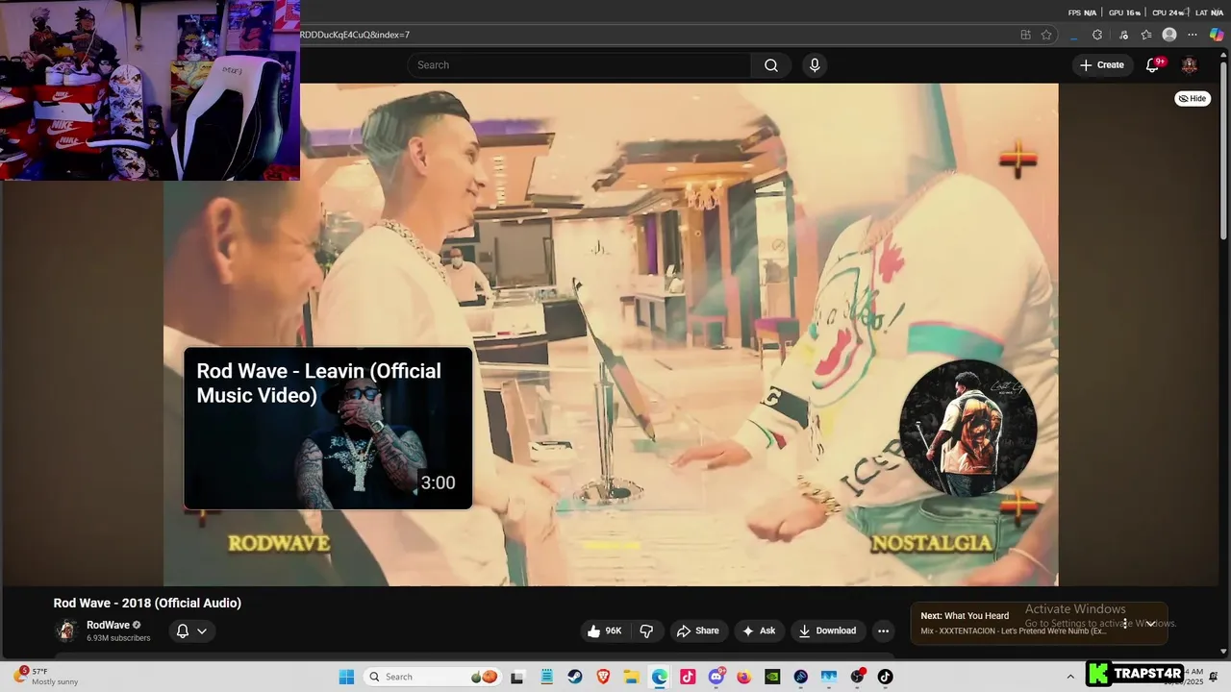Click the Share button
Image resolution: width=1231 pixels, height=692 pixels.
pos(697,630)
